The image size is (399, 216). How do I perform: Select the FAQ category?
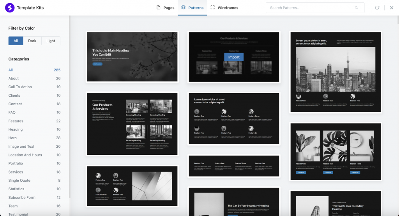[x=34, y=112]
